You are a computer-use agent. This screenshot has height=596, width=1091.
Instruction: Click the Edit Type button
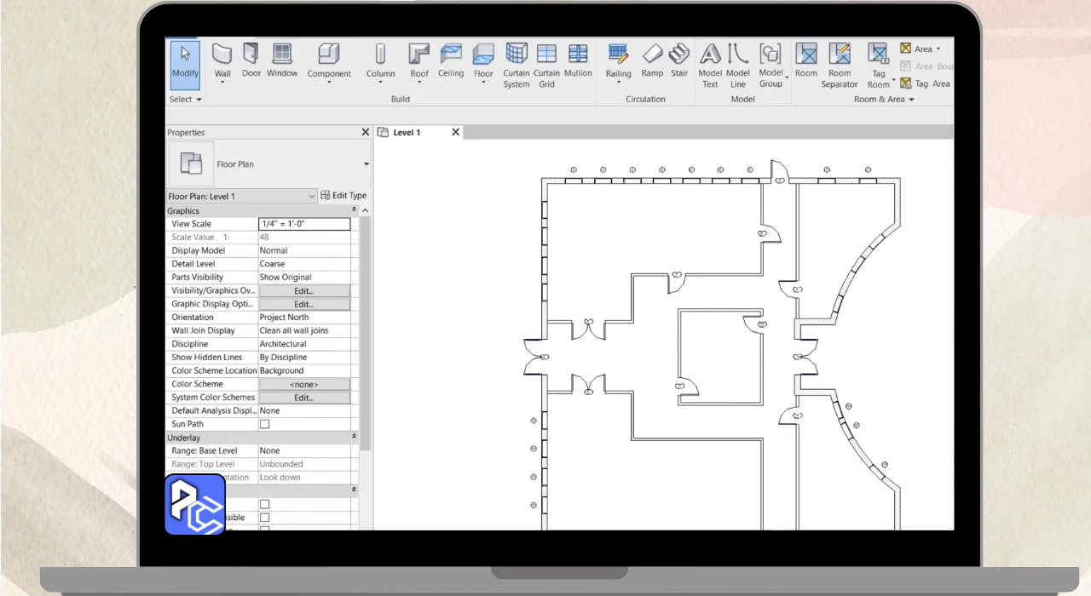coord(343,196)
